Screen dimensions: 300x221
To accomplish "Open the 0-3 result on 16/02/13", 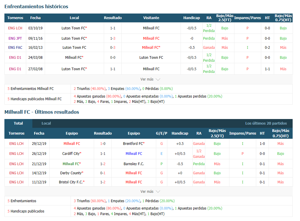I will click(x=113, y=48).
